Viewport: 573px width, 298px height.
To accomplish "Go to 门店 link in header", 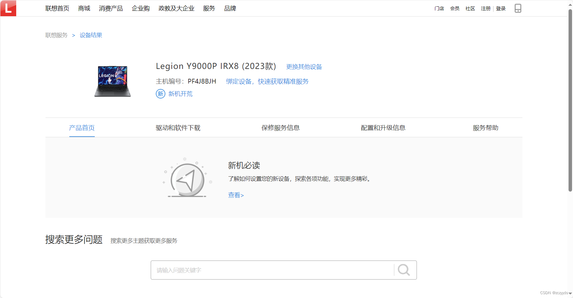I will (x=439, y=9).
